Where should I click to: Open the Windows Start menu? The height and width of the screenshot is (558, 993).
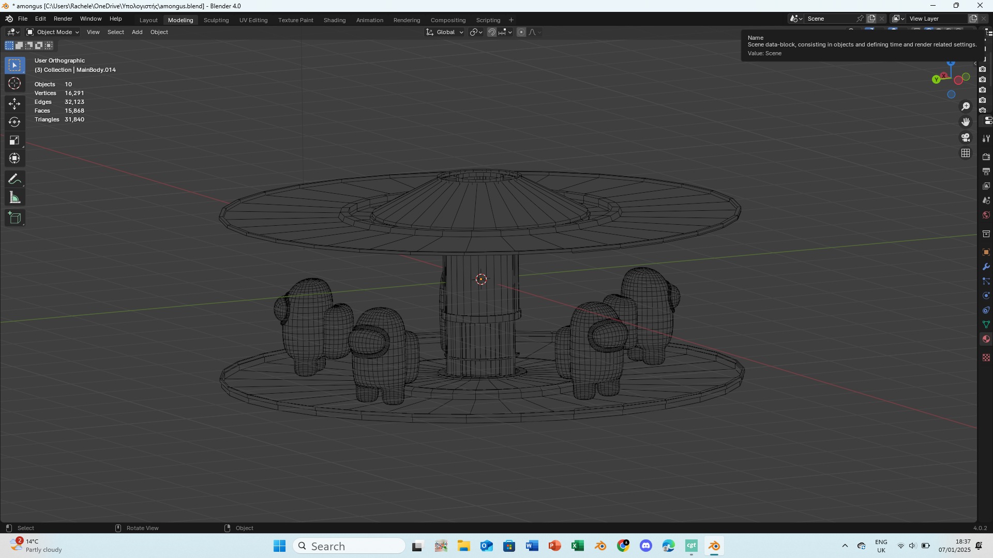click(x=280, y=546)
